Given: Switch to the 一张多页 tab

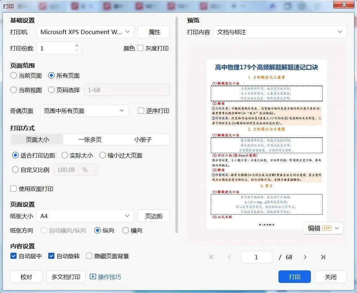Looking at the screenshot, I should point(90,139).
